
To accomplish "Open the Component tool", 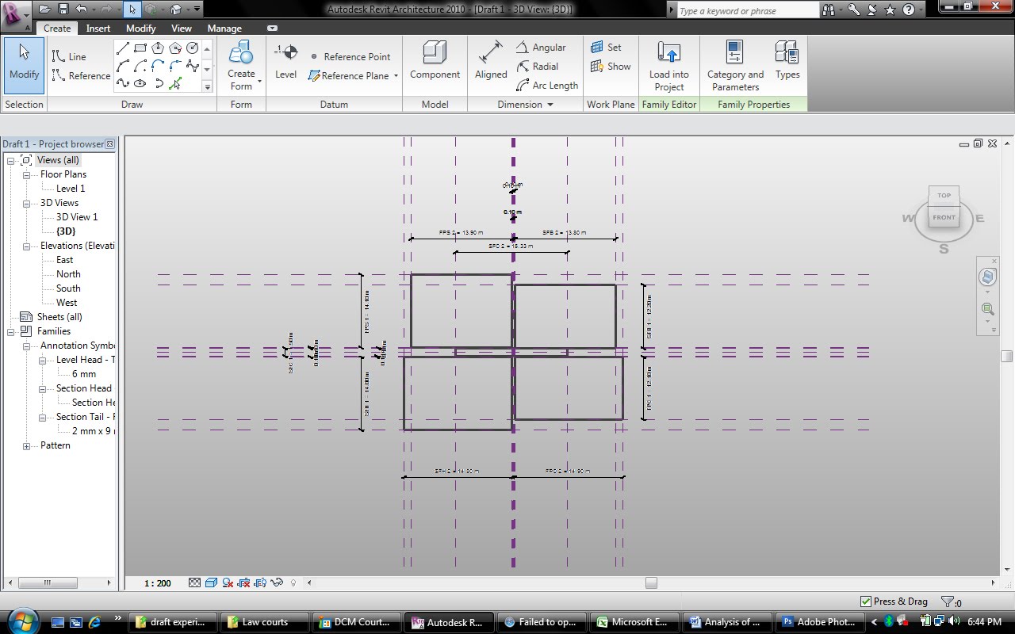I will click(x=435, y=63).
